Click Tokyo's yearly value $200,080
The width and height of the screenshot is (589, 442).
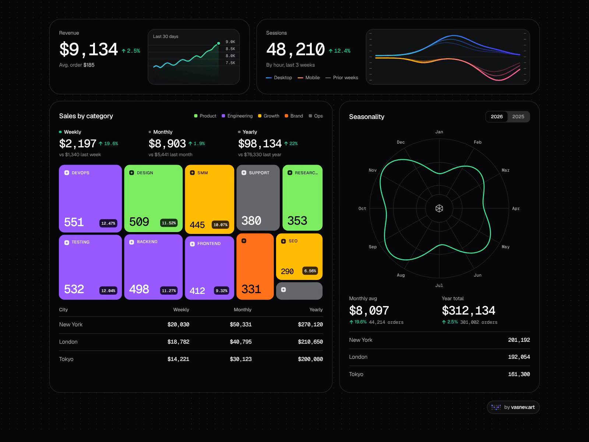click(x=310, y=359)
